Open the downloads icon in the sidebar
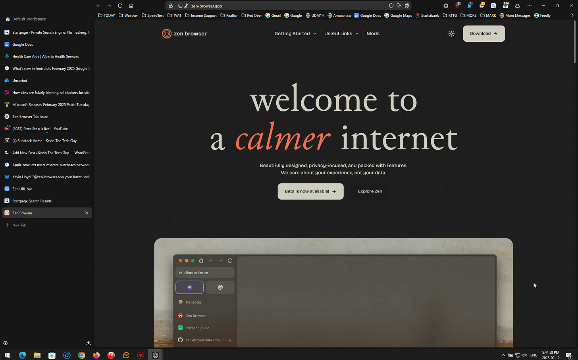Screen dimensions: 578x360 pyautogui.click(x=89, y=343)
